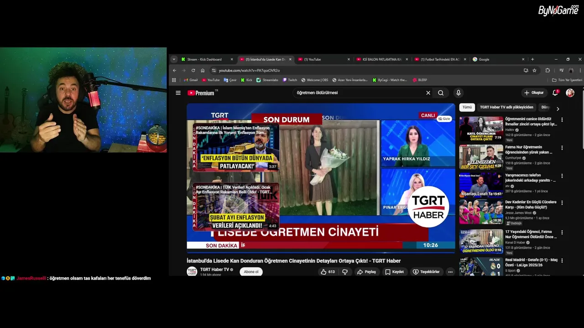This screenshot has width=584, height=328.
Task: Go to the YouTube Premium home logo
Action: (x=201, y=93)
